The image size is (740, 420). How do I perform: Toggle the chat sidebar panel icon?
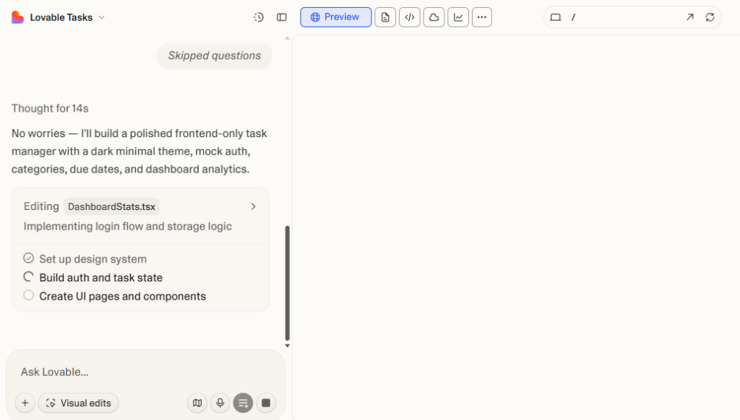281,17
